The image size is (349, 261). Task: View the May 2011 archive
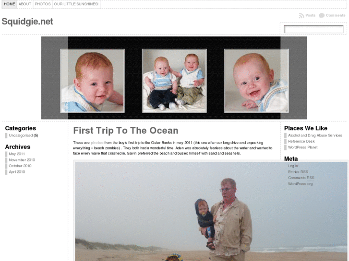click(17, 154)
